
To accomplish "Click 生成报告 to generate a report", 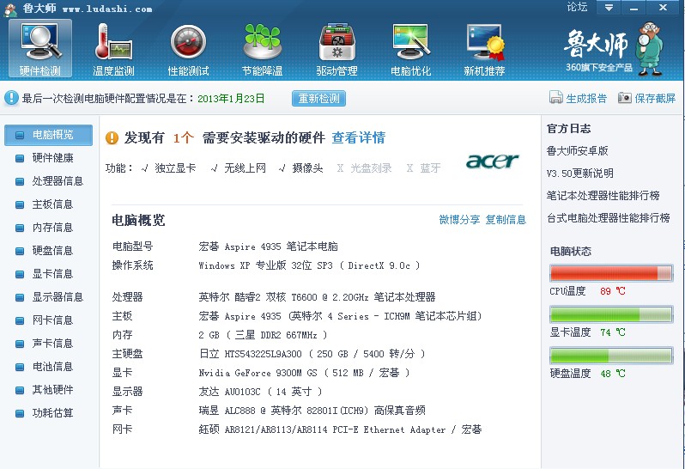I will 586,98.
